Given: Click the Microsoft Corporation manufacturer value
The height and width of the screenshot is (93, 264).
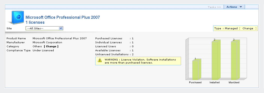Looking at the screenshot, I should (47, 42).
